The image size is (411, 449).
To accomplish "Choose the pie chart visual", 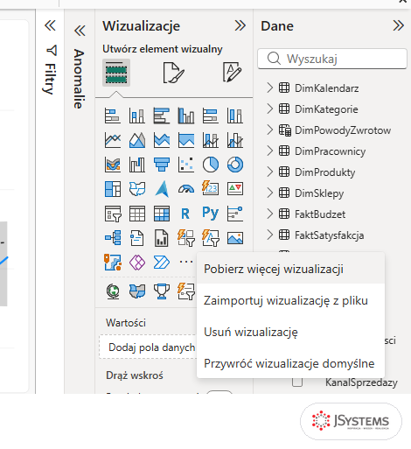I will point(211,165).
